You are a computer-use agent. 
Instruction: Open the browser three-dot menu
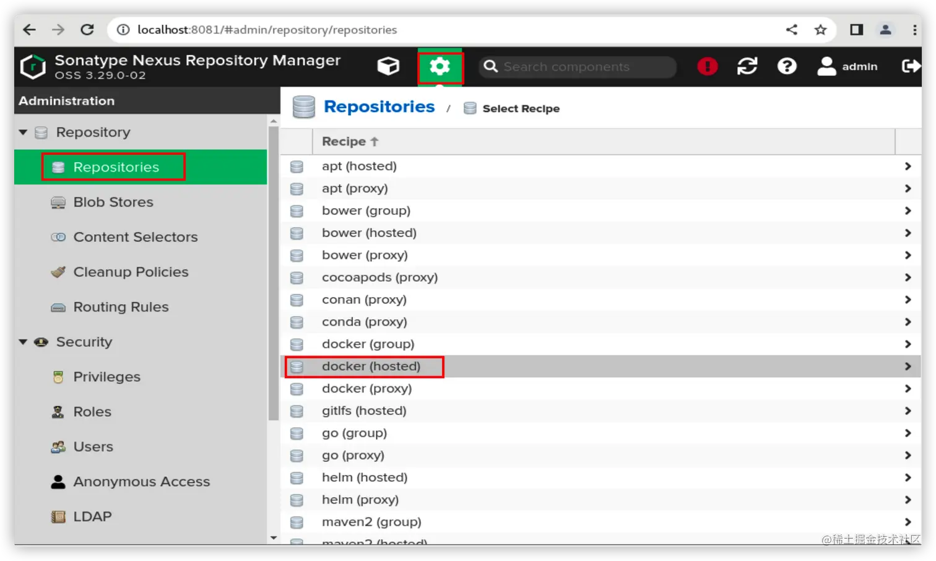[914, 30]
